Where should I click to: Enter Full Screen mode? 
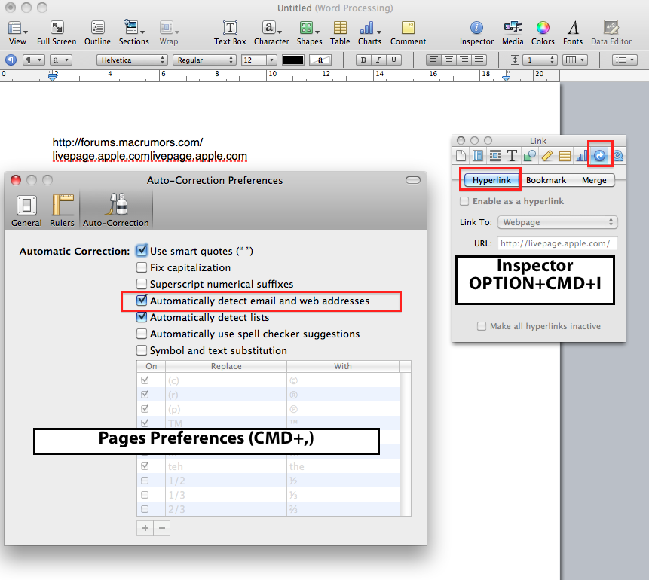57,32
